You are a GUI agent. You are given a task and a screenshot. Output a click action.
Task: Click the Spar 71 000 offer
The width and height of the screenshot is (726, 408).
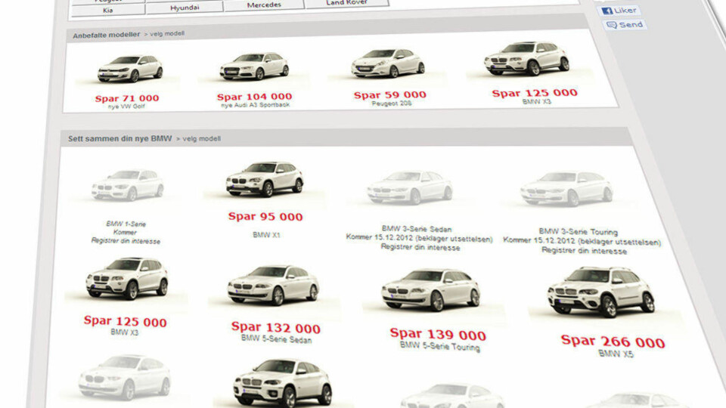coord(127,98)
